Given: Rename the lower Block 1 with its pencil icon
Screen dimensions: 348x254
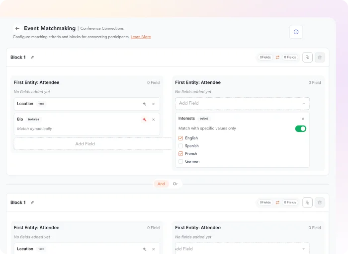Looking at the screenshot, I should [32, 202].
